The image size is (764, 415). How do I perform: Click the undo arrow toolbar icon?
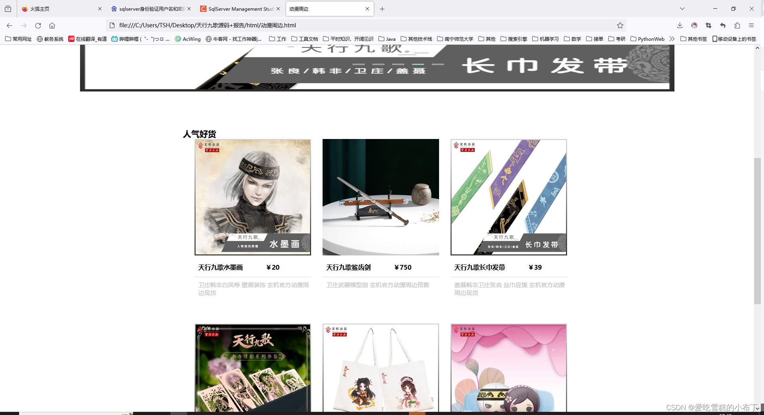coord(723,25)
